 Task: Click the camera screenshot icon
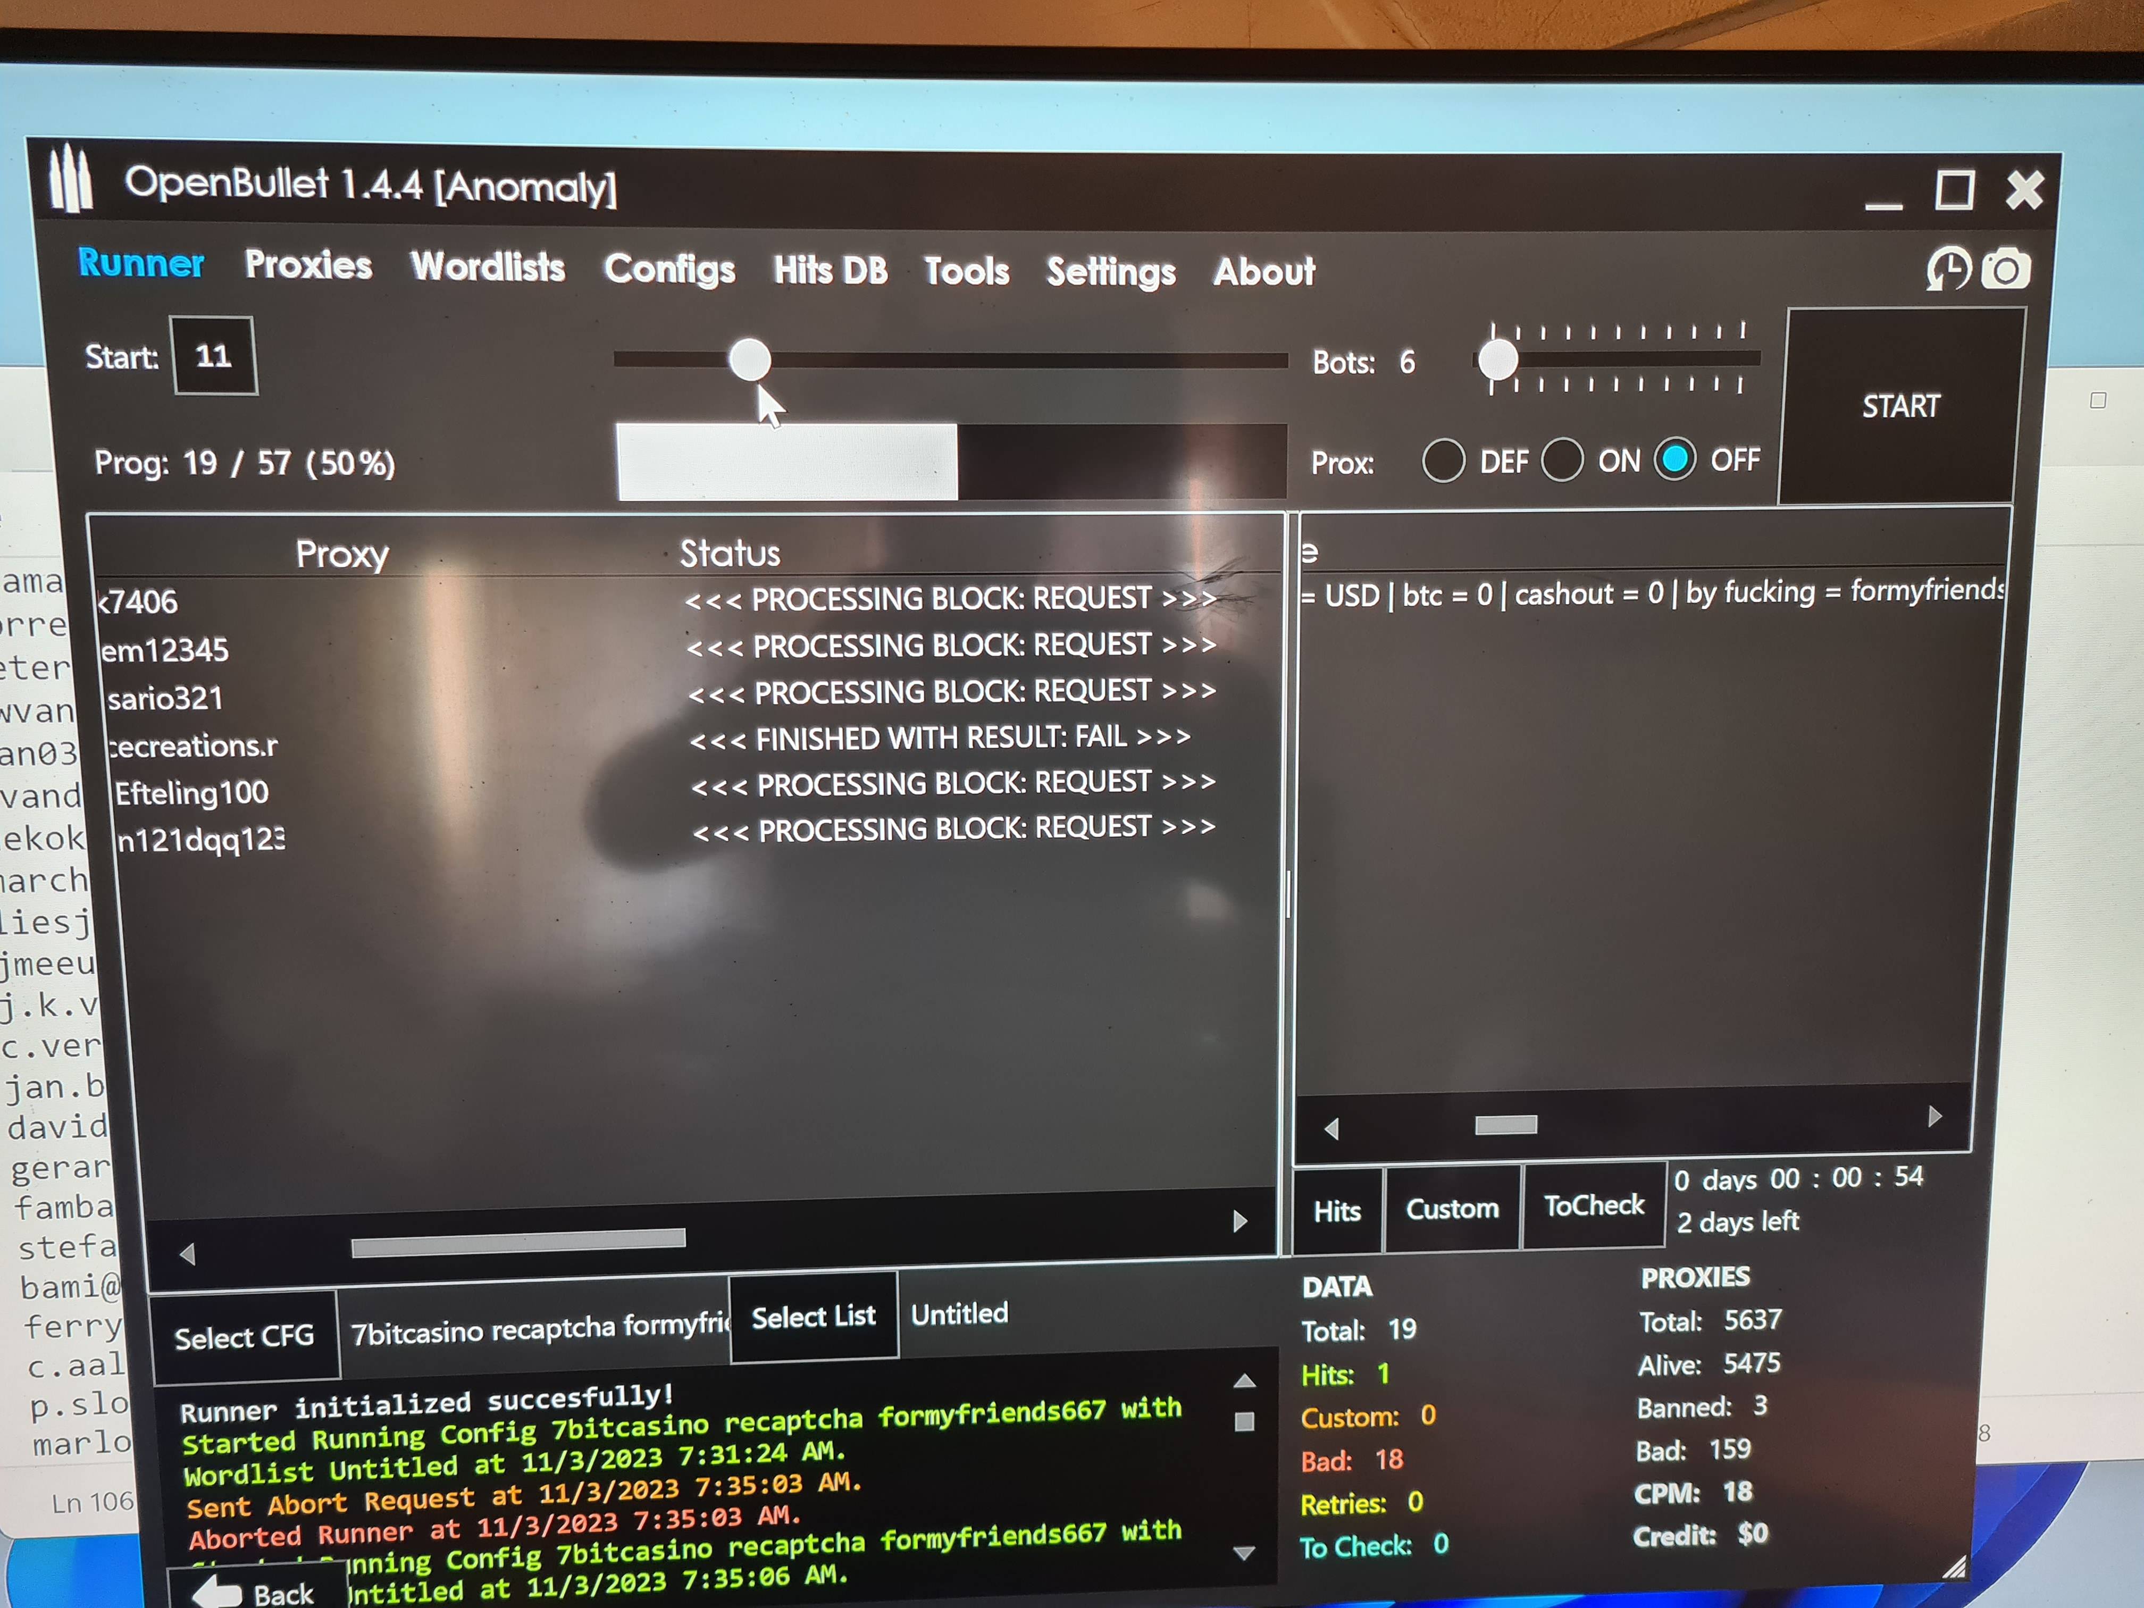click(2005, 270)
